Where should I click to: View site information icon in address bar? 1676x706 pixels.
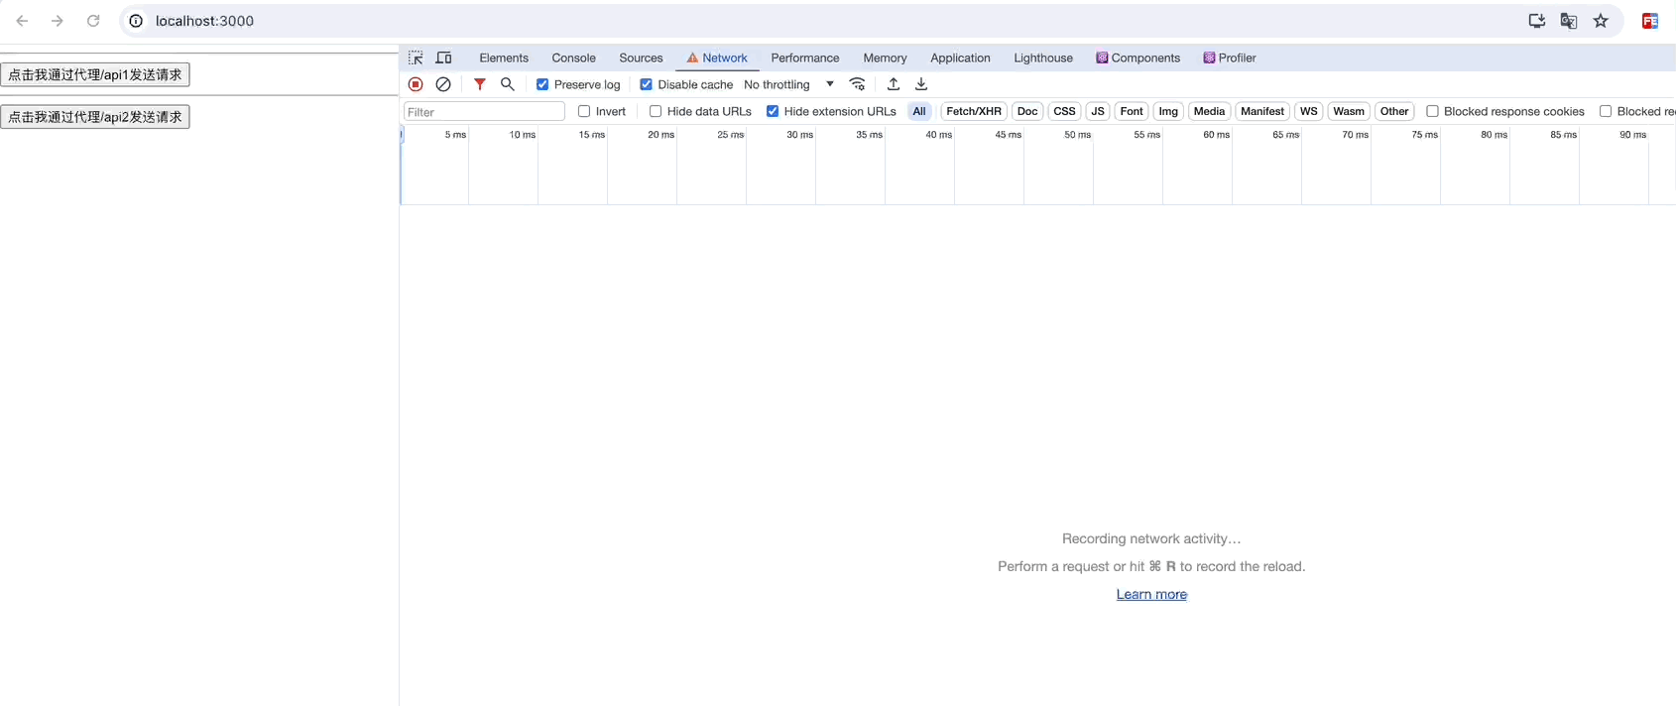click(x=137, y=21)
